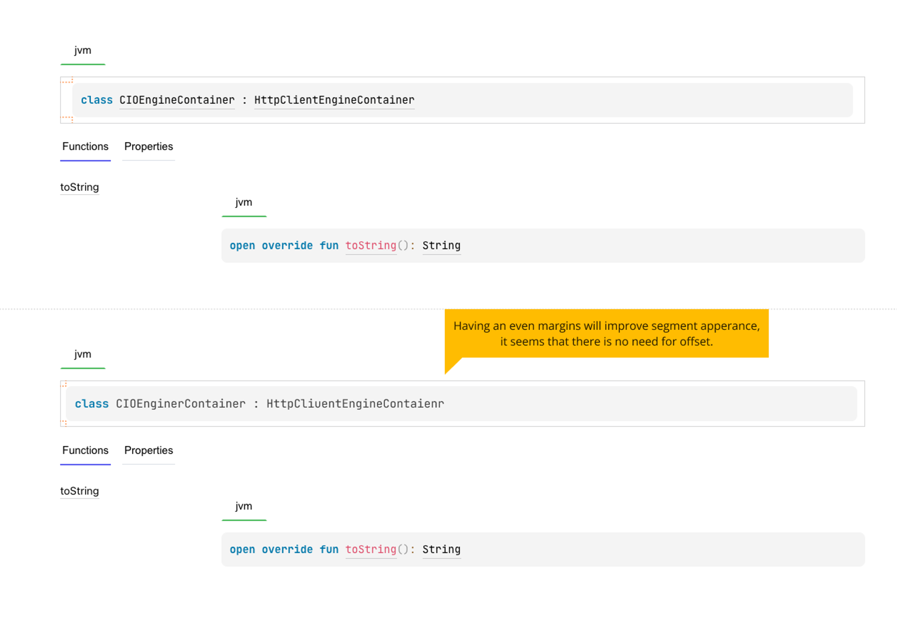Viewport: 897px width, 625px height.
Task: Click jvm tab above bottom toString signature
Action: [244, 506]
